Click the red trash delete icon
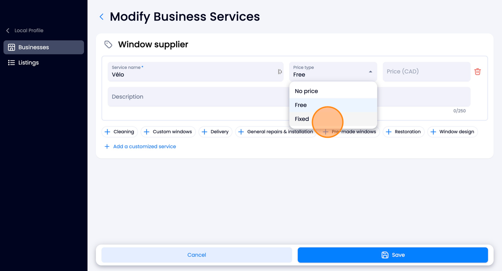The image size is (502, 271). (x=477, y=72)
